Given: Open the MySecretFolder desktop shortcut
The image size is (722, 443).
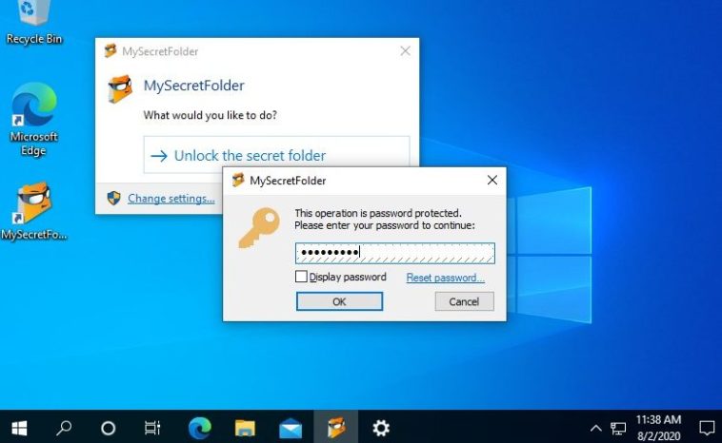Looking at the screenshot, I should [33, 211].
